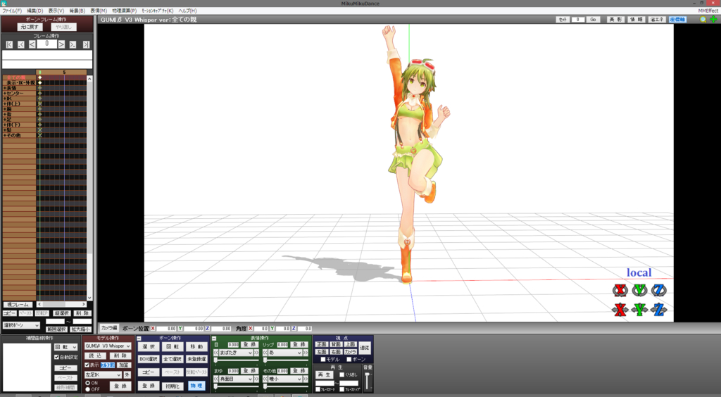Click the lower green Y move icon
721x397 pixels.
point(639,310)
